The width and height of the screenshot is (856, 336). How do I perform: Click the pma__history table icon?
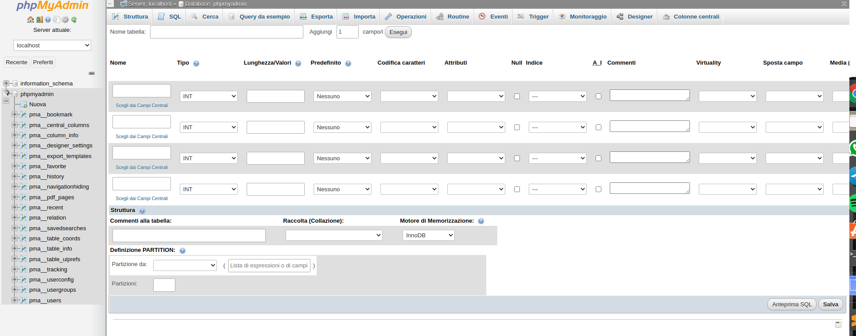tap(23, 177)
